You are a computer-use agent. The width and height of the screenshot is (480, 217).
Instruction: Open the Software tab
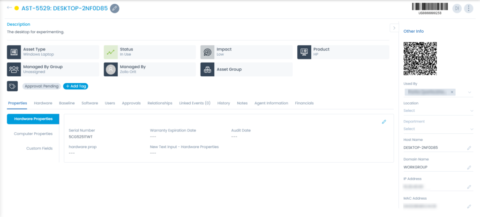click(90, 103)
